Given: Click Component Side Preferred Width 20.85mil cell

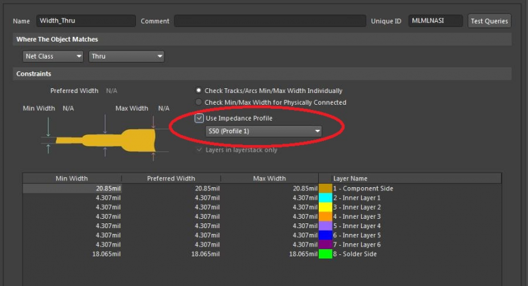Looking at the screenshot, I should pos(171,188).
